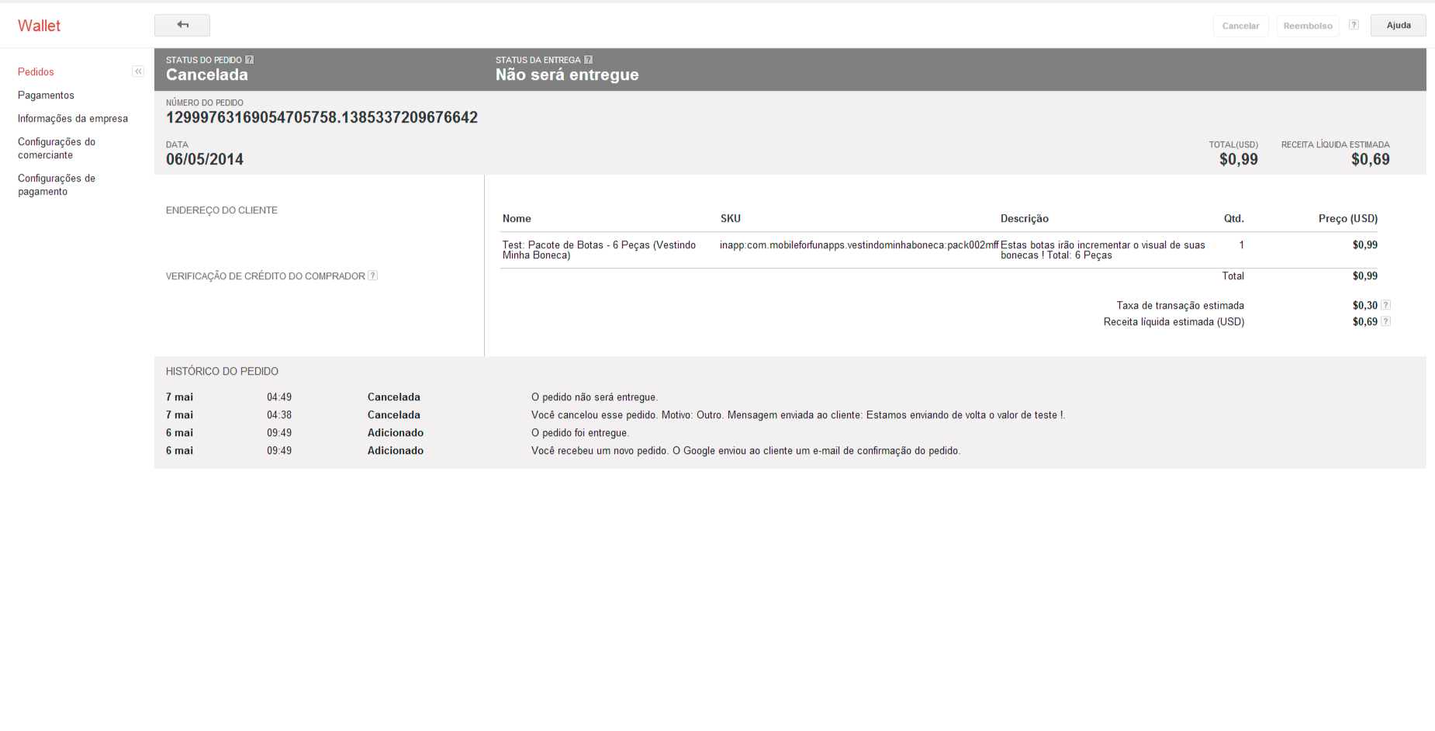Open help icon beside Status do Pedido
This screenshot has height=731, width=1435.
click(x=249, y=60)
